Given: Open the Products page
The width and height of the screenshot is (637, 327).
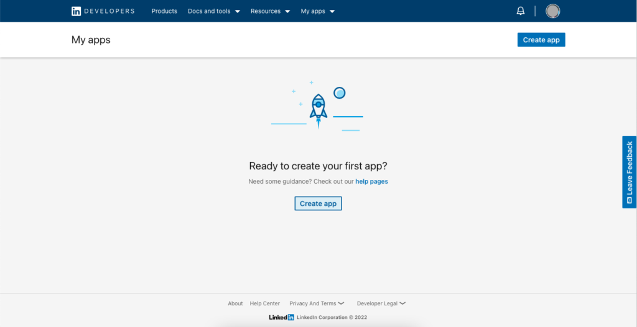Looking at the screenshot, I should 164,11.
